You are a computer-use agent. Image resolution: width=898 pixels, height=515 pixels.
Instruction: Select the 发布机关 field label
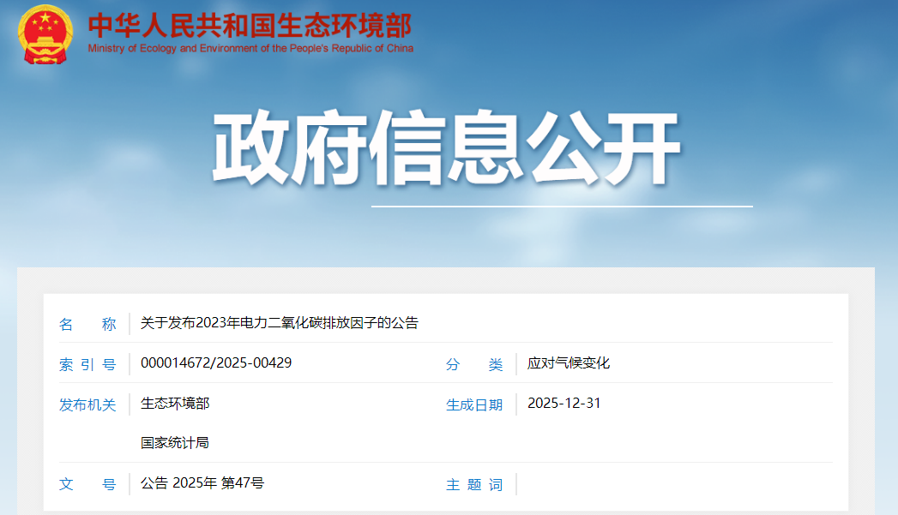[87, 404]
